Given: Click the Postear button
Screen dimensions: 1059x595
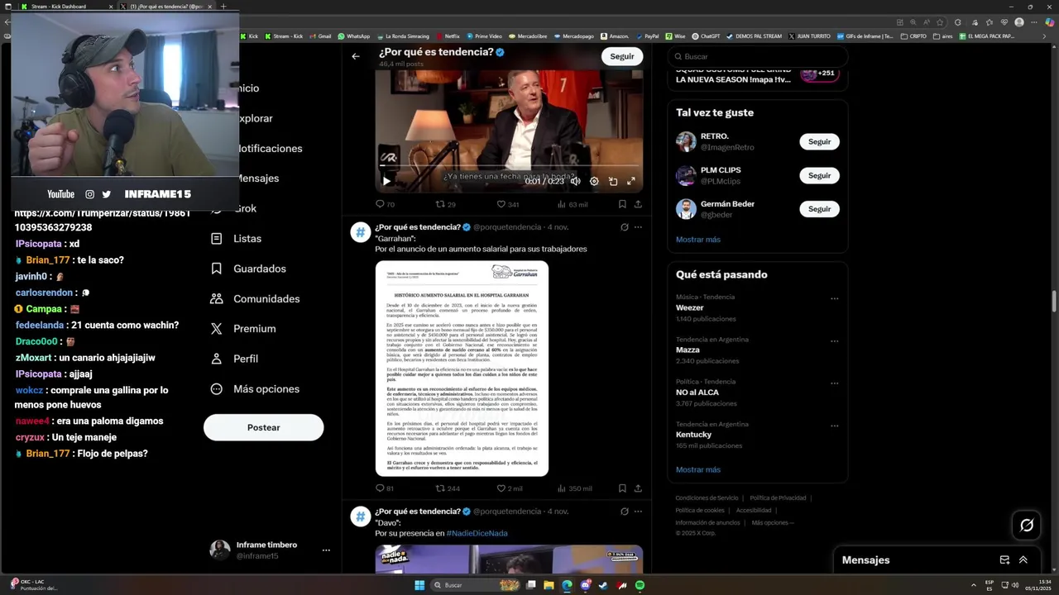Looking at the screenshot, I should pyautogui.click(x=263, y=427).
